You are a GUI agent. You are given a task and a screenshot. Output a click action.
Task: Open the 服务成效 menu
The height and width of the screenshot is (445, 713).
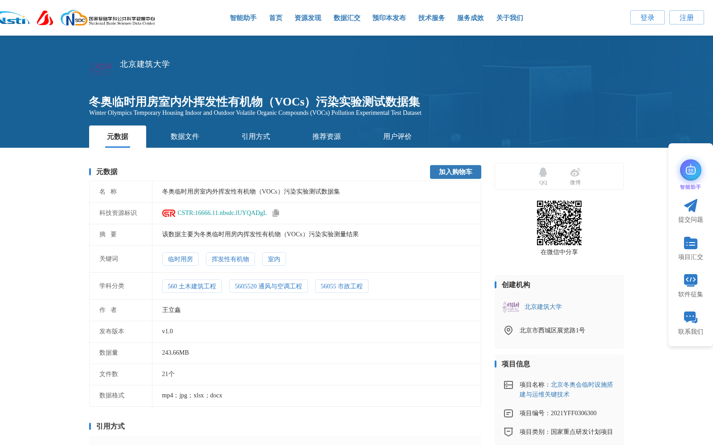(x=471, y=18)
